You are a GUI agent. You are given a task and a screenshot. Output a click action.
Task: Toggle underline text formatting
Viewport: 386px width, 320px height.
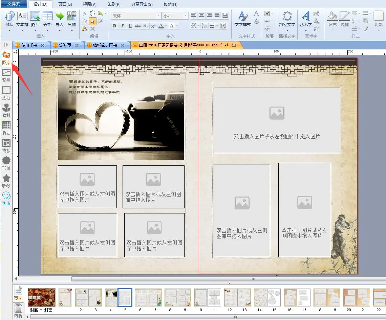pyautogui.click(x=130, y=26)
